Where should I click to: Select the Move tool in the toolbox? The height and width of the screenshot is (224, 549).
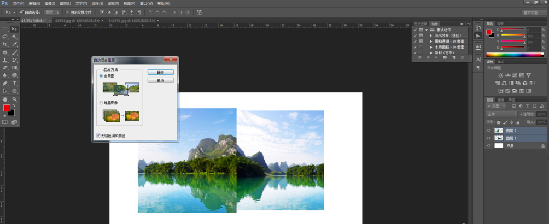15,29
